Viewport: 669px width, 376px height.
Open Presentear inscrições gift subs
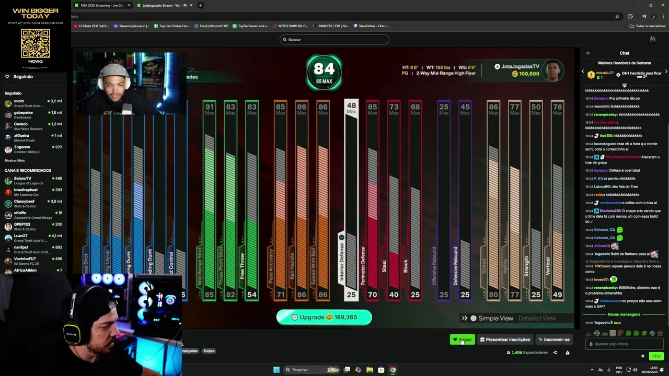click(x=505, y=339)
